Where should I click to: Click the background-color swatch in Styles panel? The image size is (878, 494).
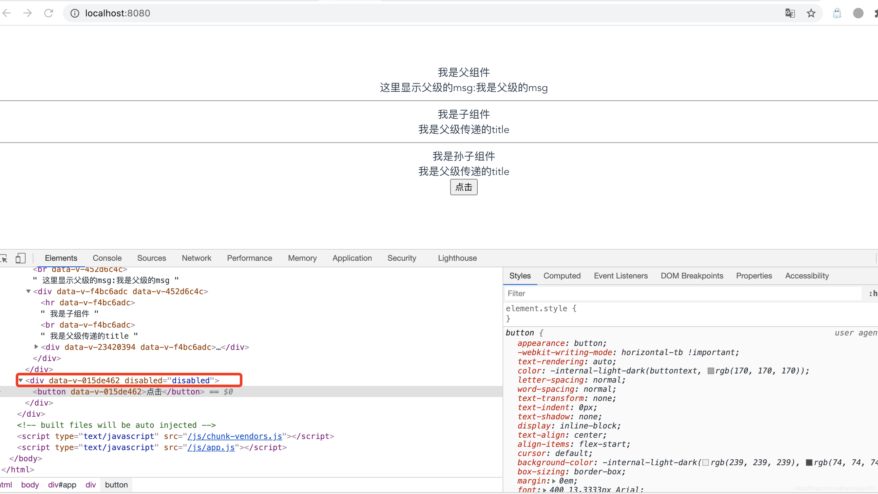[706, 463]
